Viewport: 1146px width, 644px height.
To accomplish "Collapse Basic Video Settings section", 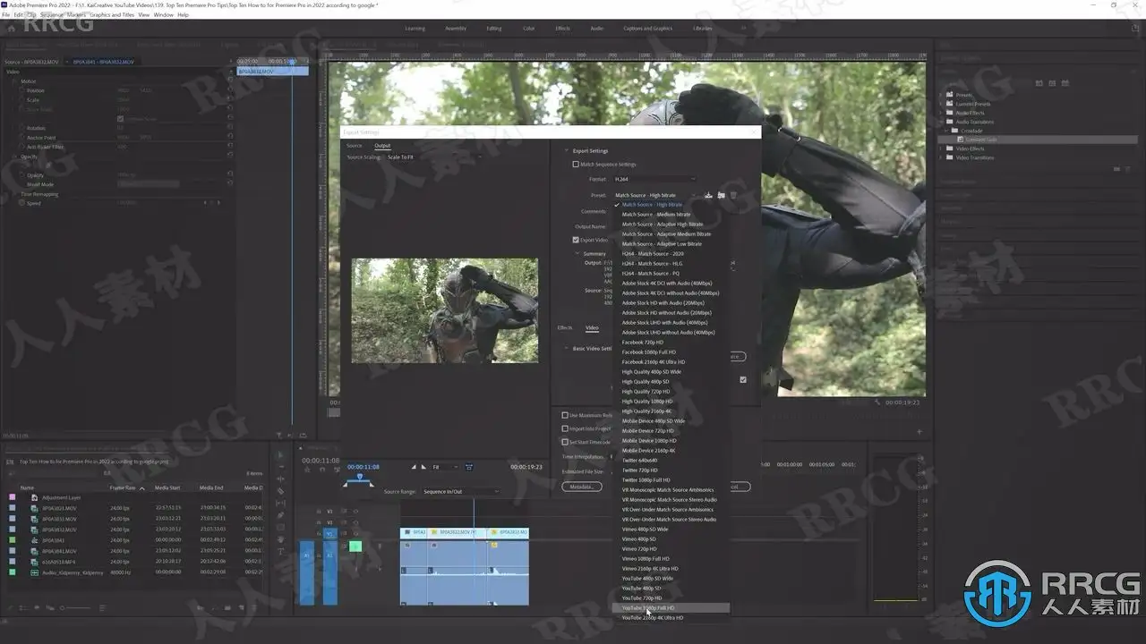I will (566, 348).
